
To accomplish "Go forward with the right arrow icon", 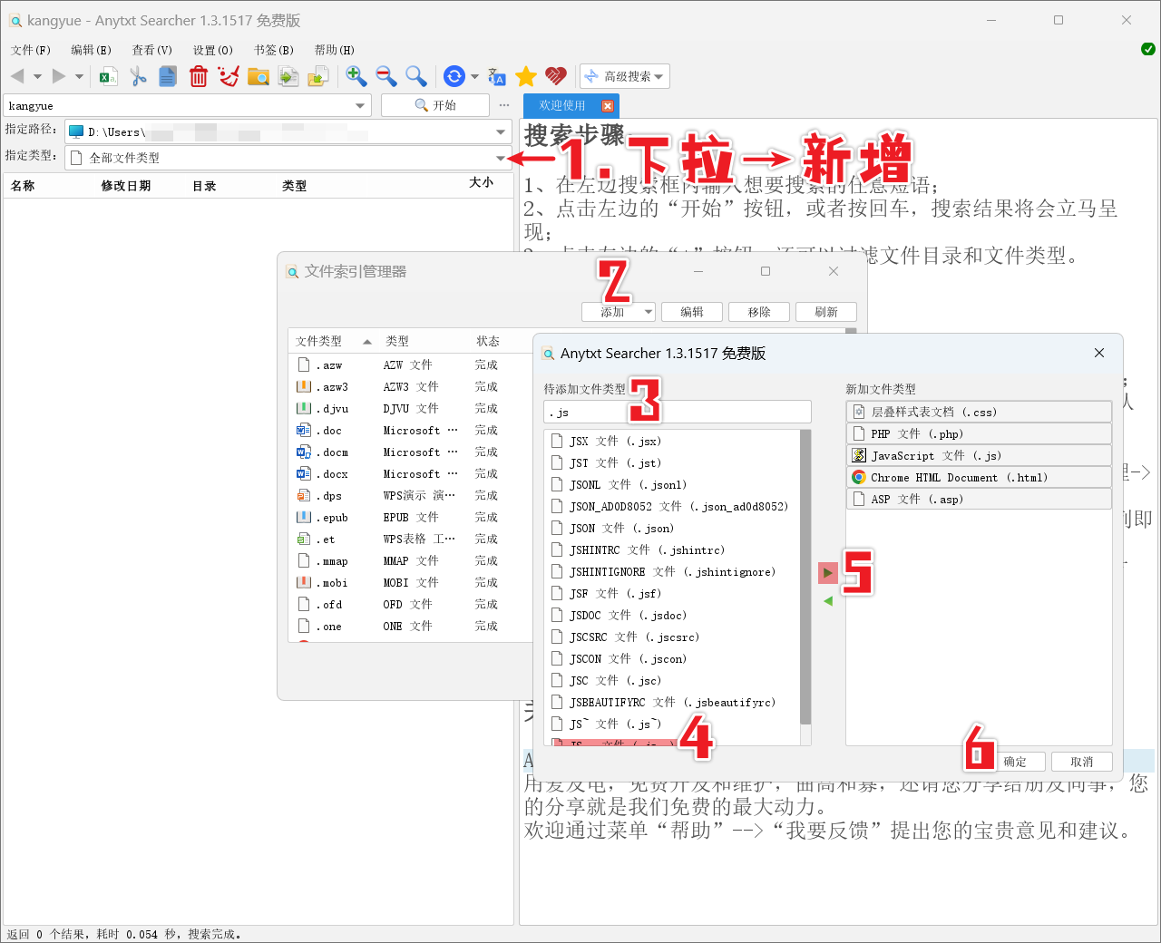I will click(59, 76).
